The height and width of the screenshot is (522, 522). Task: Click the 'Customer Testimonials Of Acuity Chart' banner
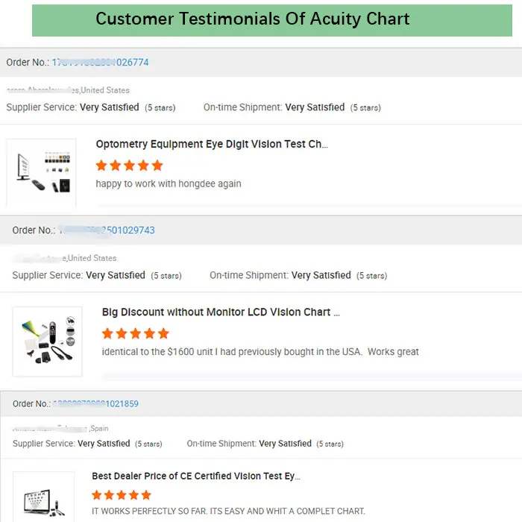(x=252, y=19)
